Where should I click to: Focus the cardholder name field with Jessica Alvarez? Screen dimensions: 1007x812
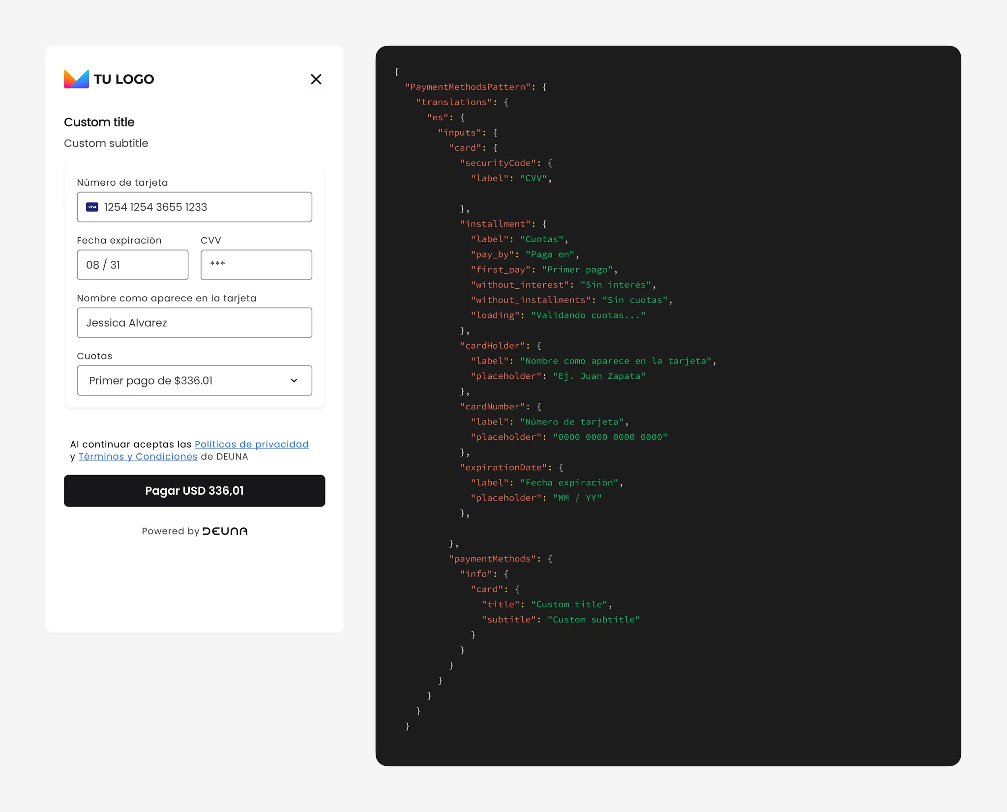194,323
